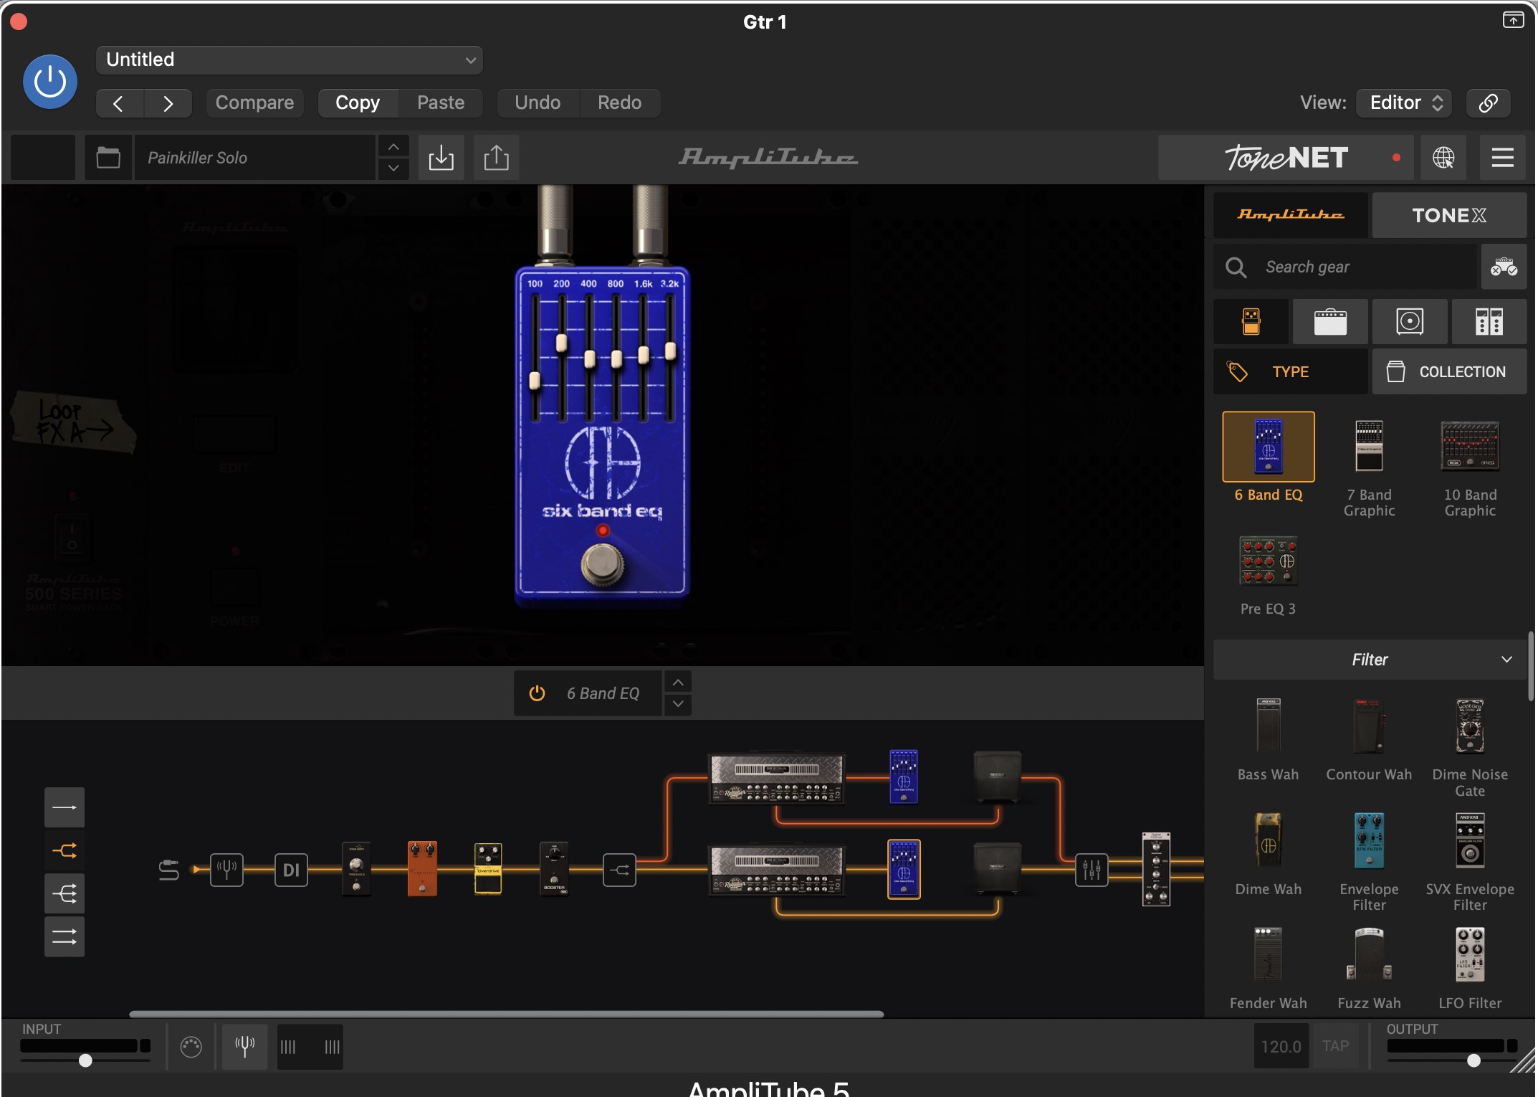Viewport: 1538px width, 1097px height.
Task: Open the Untitled preset dropdown
Action: click(289, 60)
